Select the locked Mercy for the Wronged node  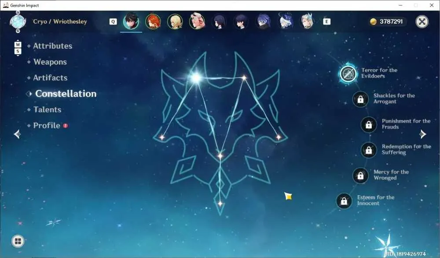pyautogui.click(x=361, y=175)
